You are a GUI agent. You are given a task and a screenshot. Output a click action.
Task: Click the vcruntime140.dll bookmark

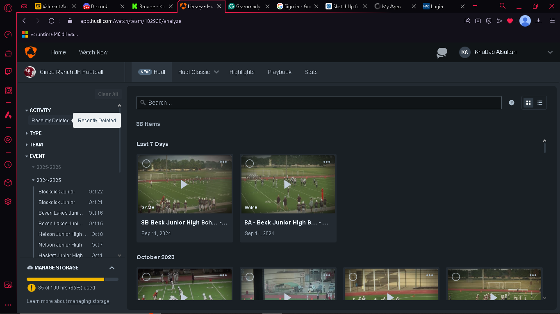click(x=50, y=34)
